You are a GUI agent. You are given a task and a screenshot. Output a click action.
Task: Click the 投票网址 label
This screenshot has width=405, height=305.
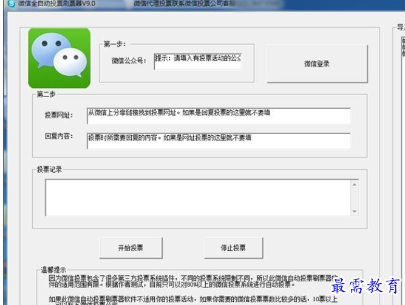59,115
